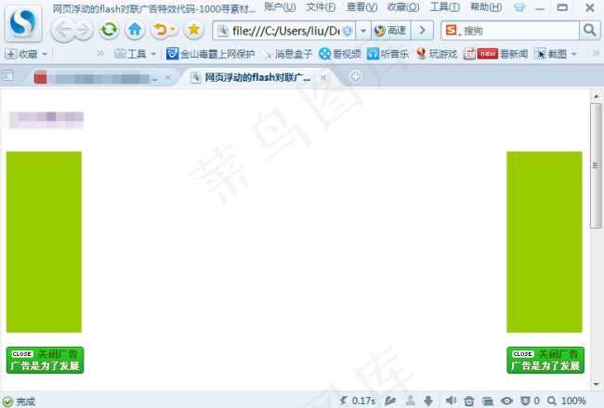Viewport: 604px width, 408px height.
Task: Toggle eye privacy mode icon
Action: point(507,401)
